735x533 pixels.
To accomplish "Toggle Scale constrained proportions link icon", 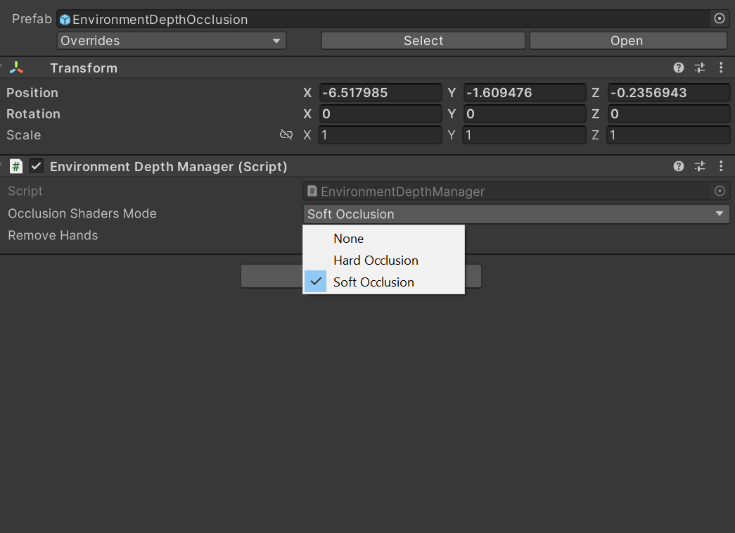I will tap(286, 134).
